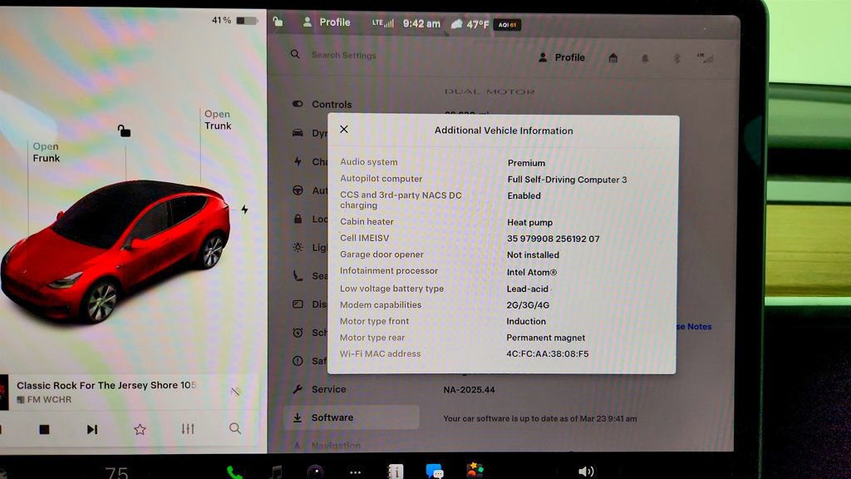Open Bluetooth settings icon
The height and width of the screenshot is (479, 851).
[676, 57]
